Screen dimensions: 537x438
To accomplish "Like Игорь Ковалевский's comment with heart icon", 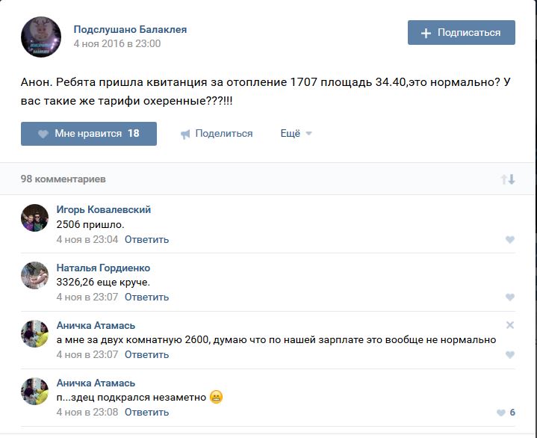I will [510, 240].
